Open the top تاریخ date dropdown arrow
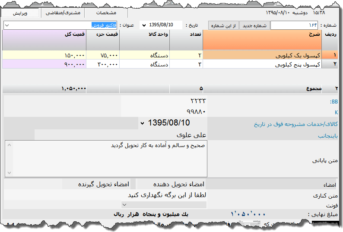 [143, 25]
